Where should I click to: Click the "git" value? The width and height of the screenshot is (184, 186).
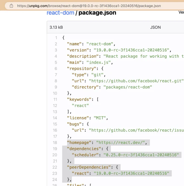coord(97,75)
